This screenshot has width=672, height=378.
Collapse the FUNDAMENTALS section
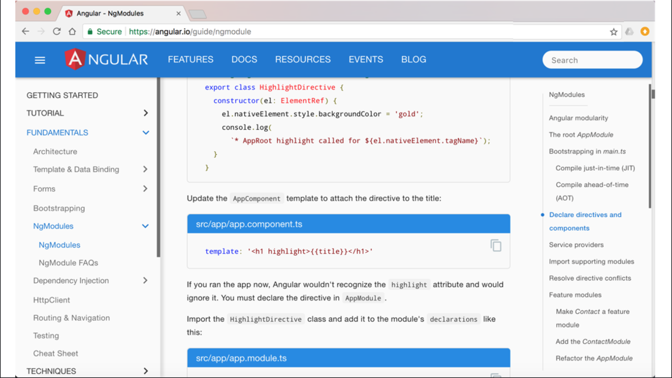pyautogui.click(x=145, y=132)
